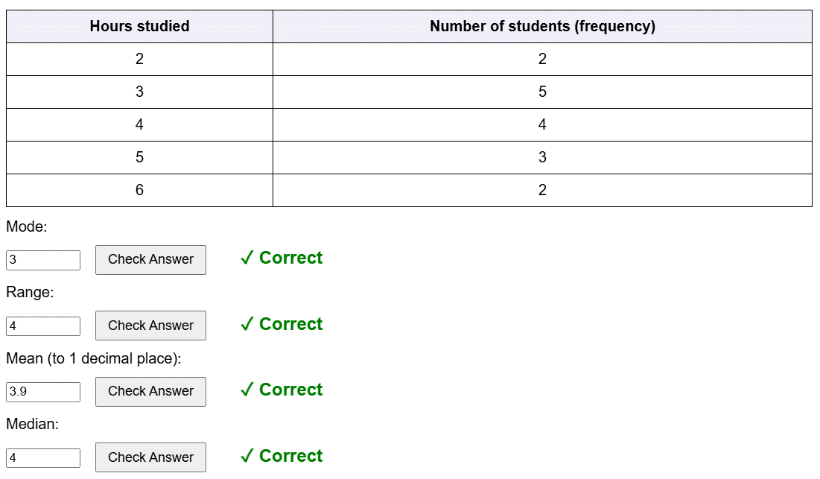Click the green checkmark beside Range result
The image size is (820, 479).
pyautogui.click(x=247, y=325)
